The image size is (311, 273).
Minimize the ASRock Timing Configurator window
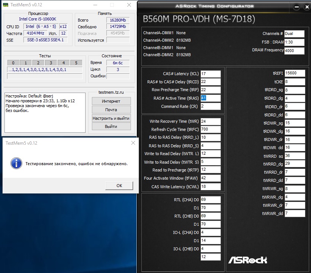[297, 7]
